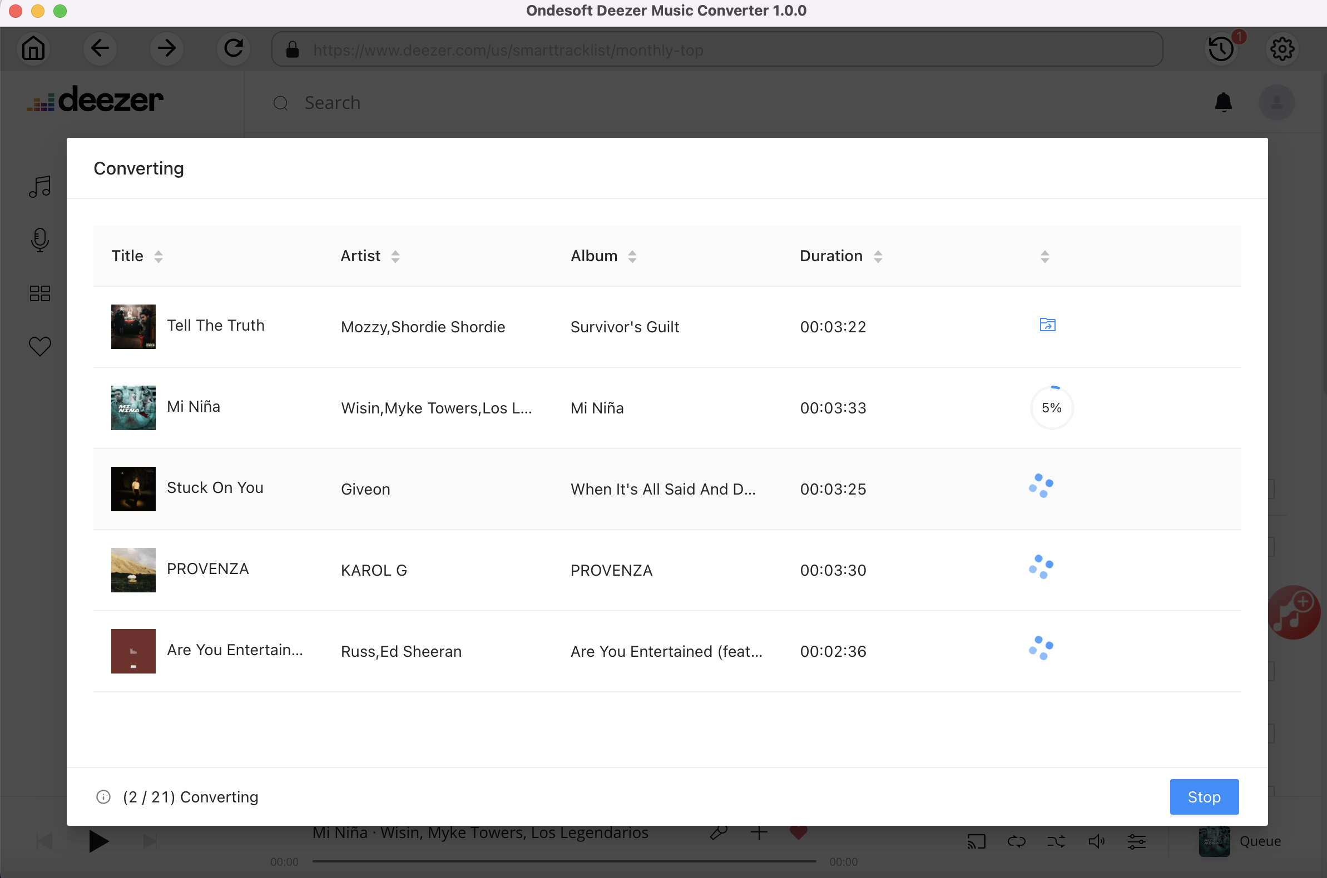Click the settings gear icon in the top bar

click(1282, 49)
